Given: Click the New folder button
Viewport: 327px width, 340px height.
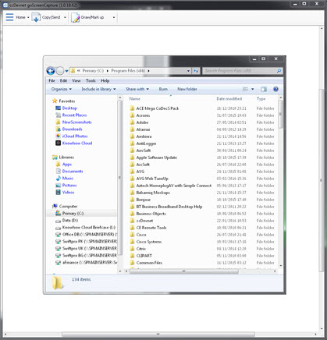Looking at the screenshot, I should [x=187, y=89].
